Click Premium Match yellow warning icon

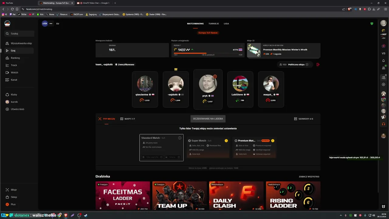(x=273, y=141)
